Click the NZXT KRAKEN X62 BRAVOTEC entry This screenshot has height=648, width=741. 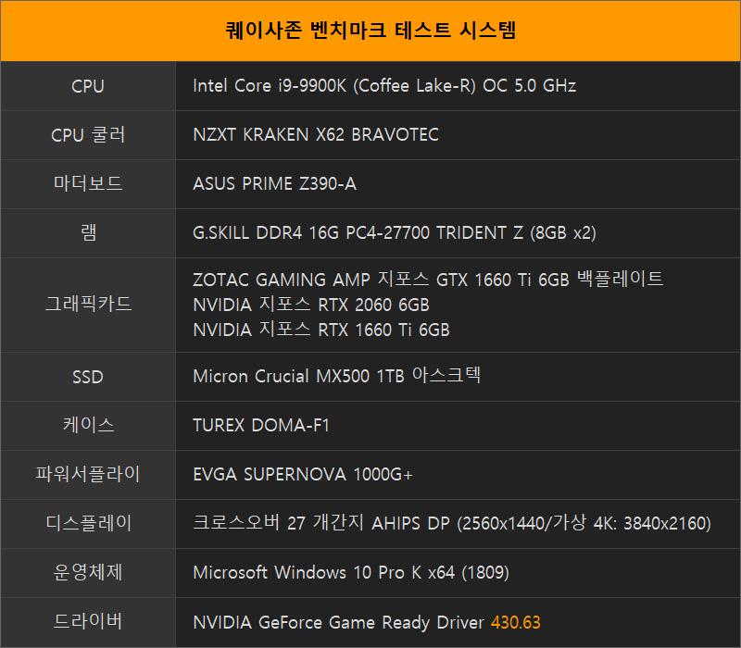pos(316,135)
